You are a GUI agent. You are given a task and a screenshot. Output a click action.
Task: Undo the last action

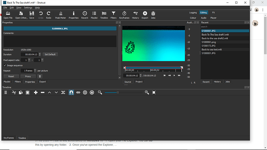41,15
